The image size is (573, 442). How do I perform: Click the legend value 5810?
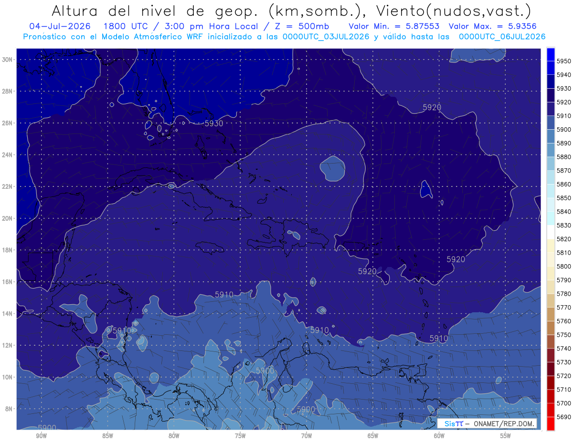click(x=564, y=253)
